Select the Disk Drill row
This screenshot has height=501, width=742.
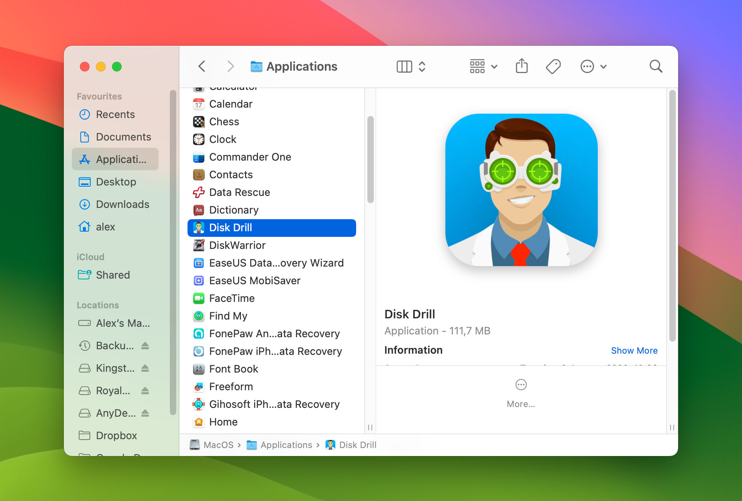point(272,228)
